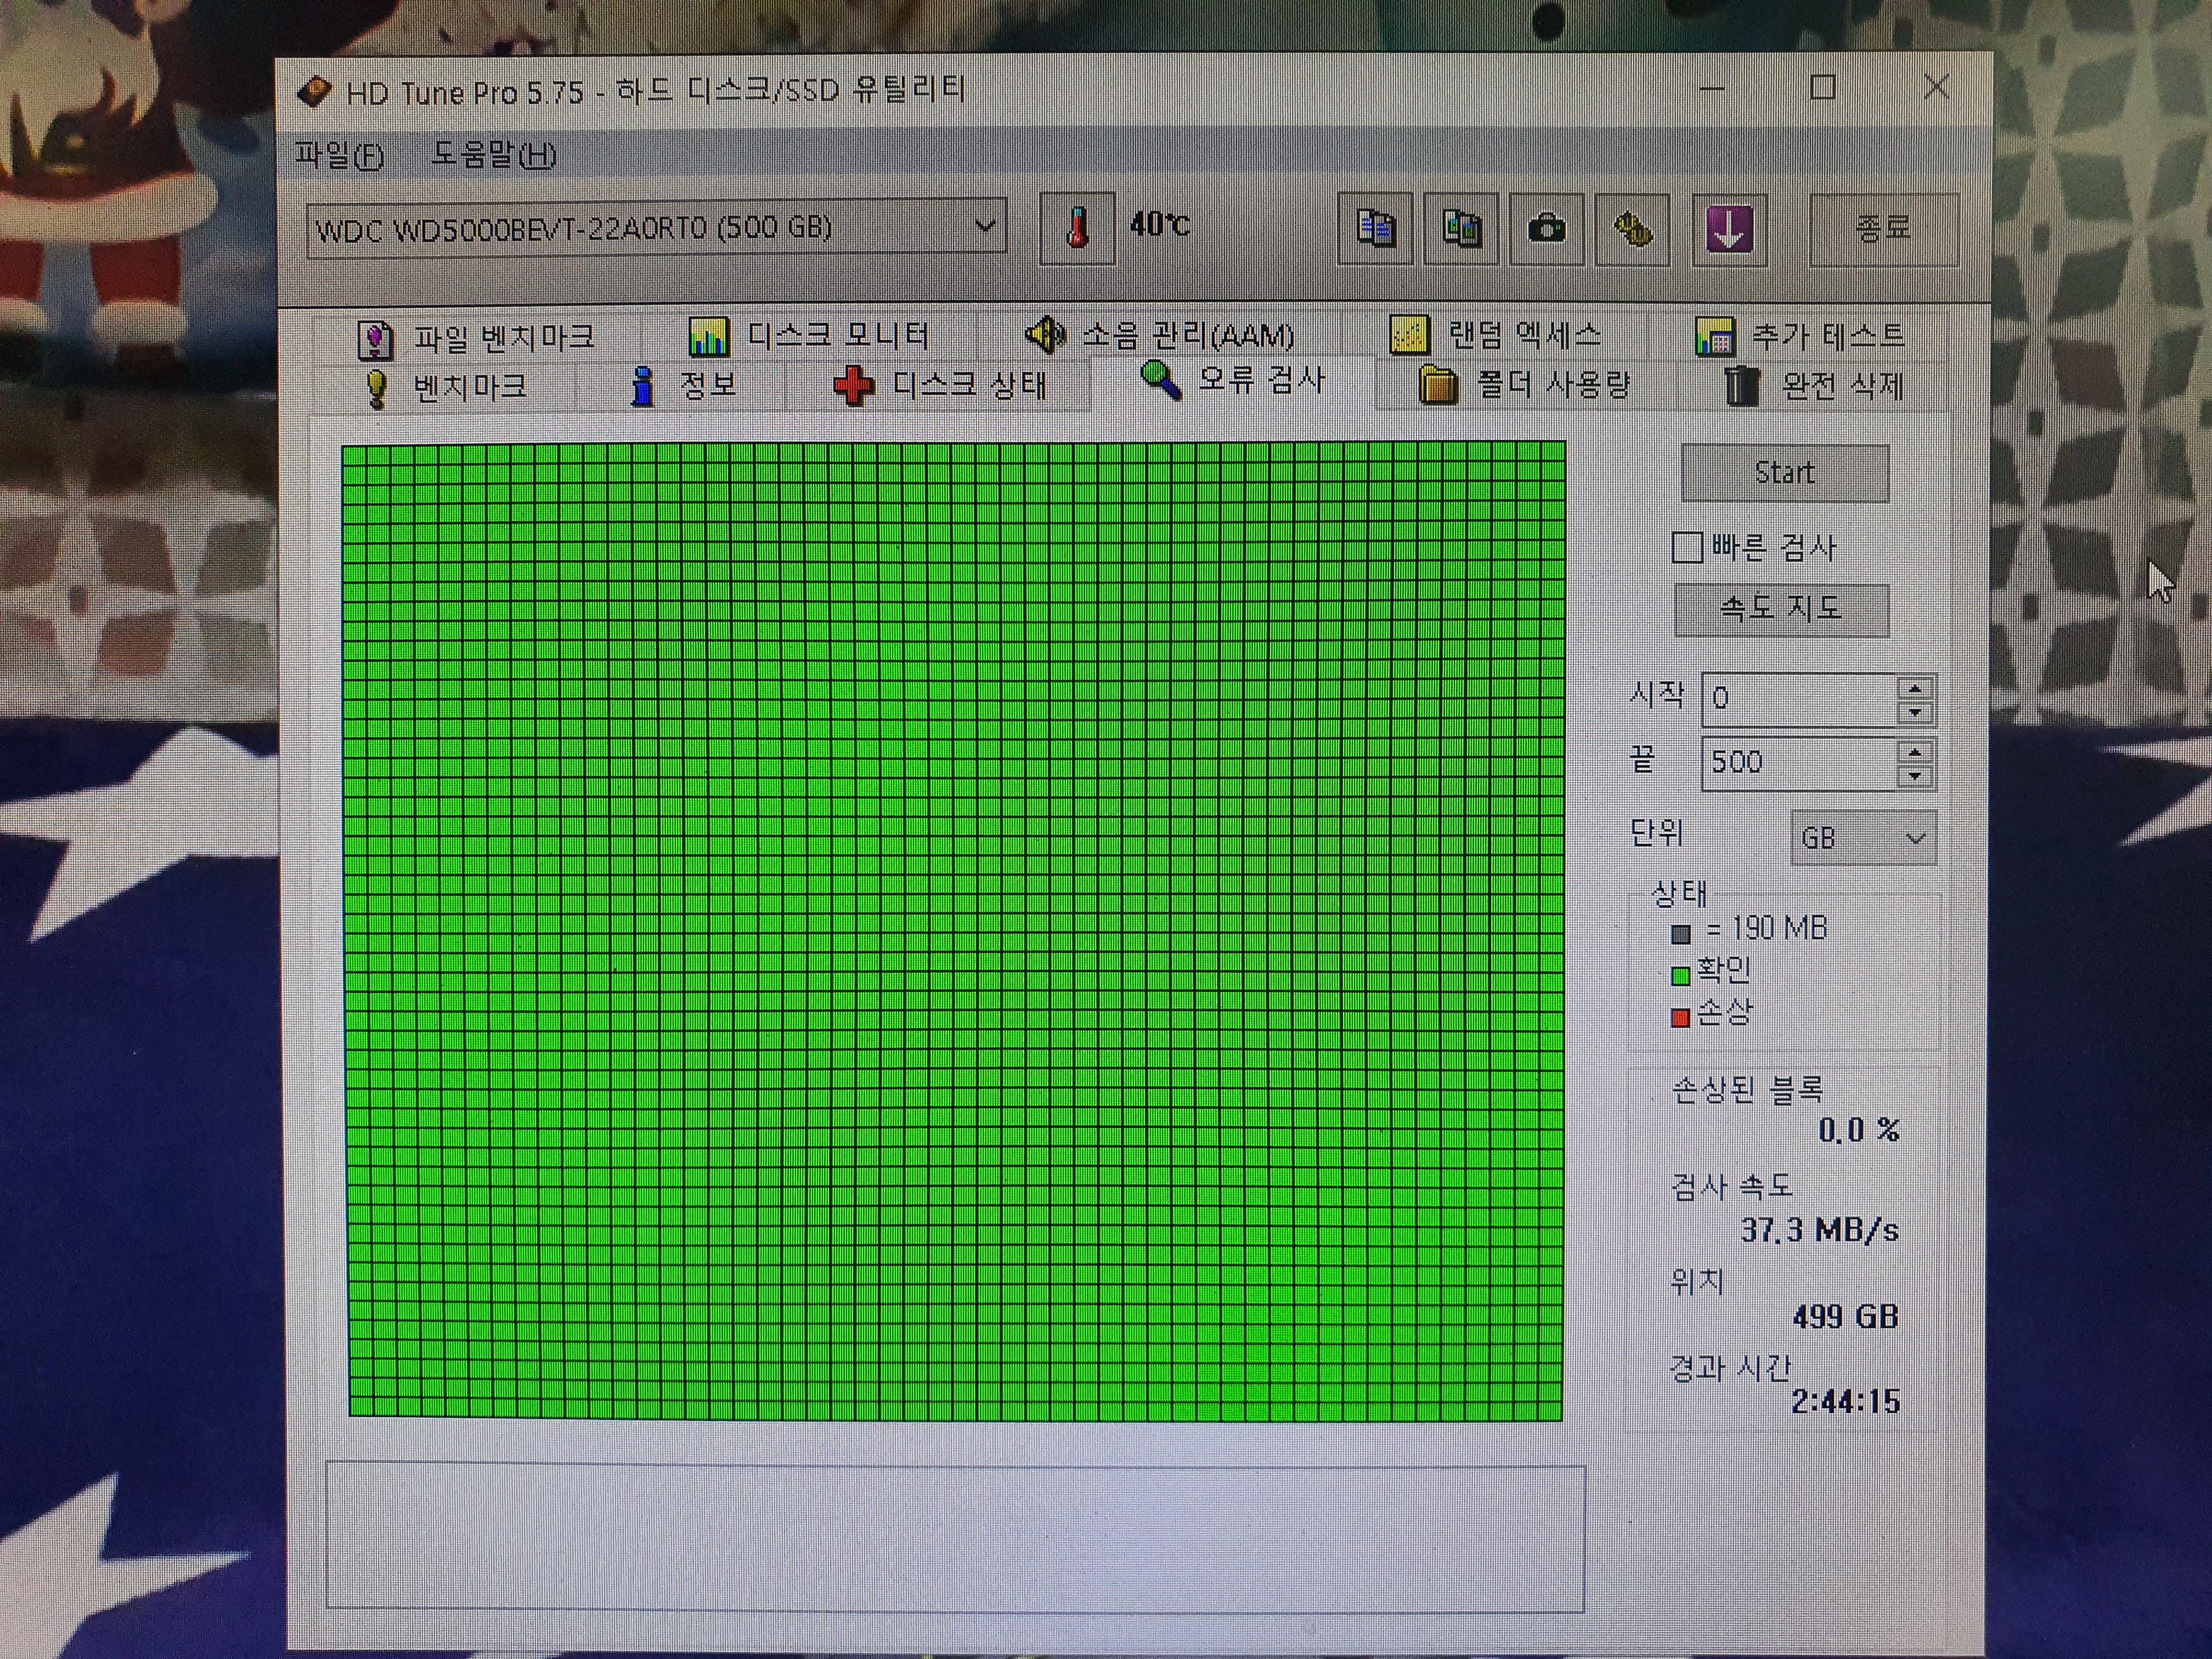The height and width of the screenshot is (1659, 2212).
Task: Click the copy screenshot to clipboard icon
Action: pyautogui.click(x=1461, y=229)
